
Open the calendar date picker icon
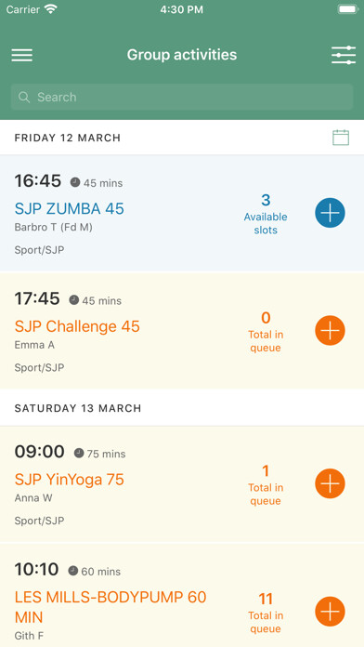pos(341,138)
